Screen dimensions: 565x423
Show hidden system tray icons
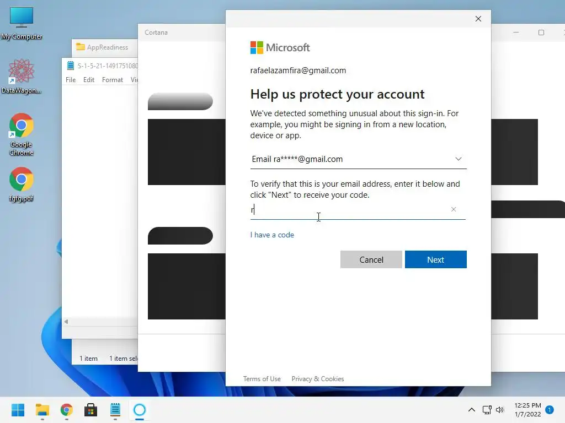pyautogui.click(x=472, y=410)
